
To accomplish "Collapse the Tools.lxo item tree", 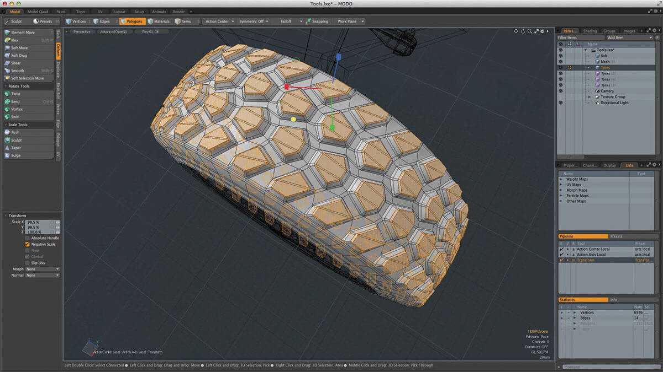I will coord(585,50).
